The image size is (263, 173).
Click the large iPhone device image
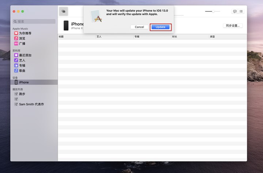[66, 26]
